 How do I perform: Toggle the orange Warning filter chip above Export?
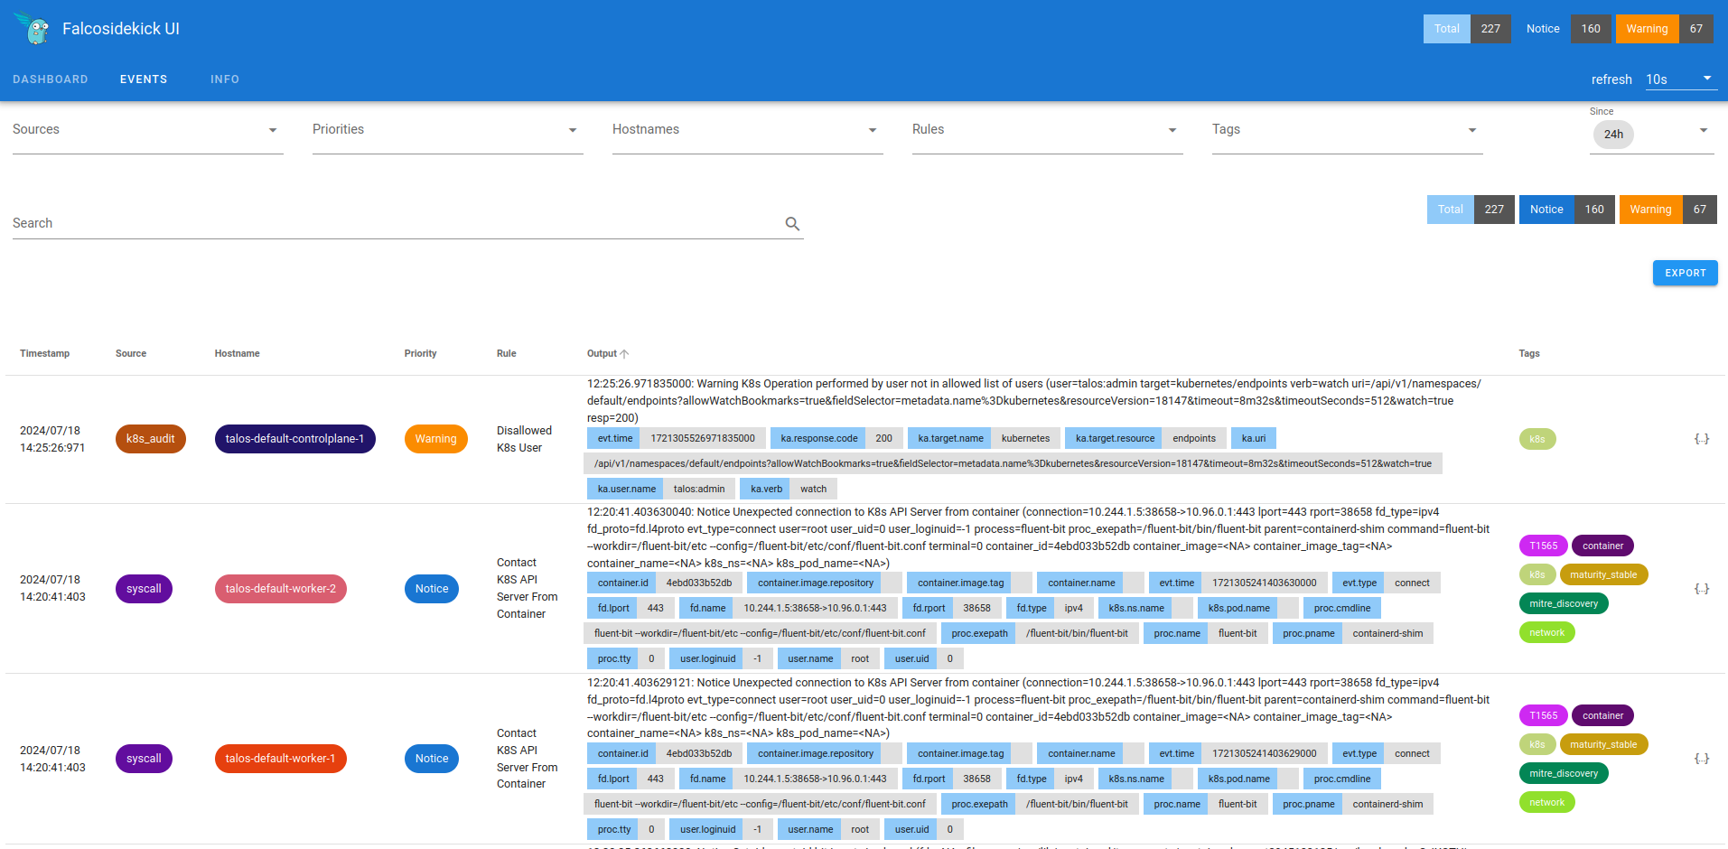pyautogui.click(x=1649, y=210)
